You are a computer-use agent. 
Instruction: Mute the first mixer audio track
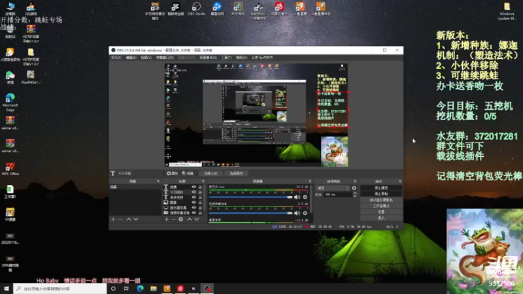pos(297,197)
